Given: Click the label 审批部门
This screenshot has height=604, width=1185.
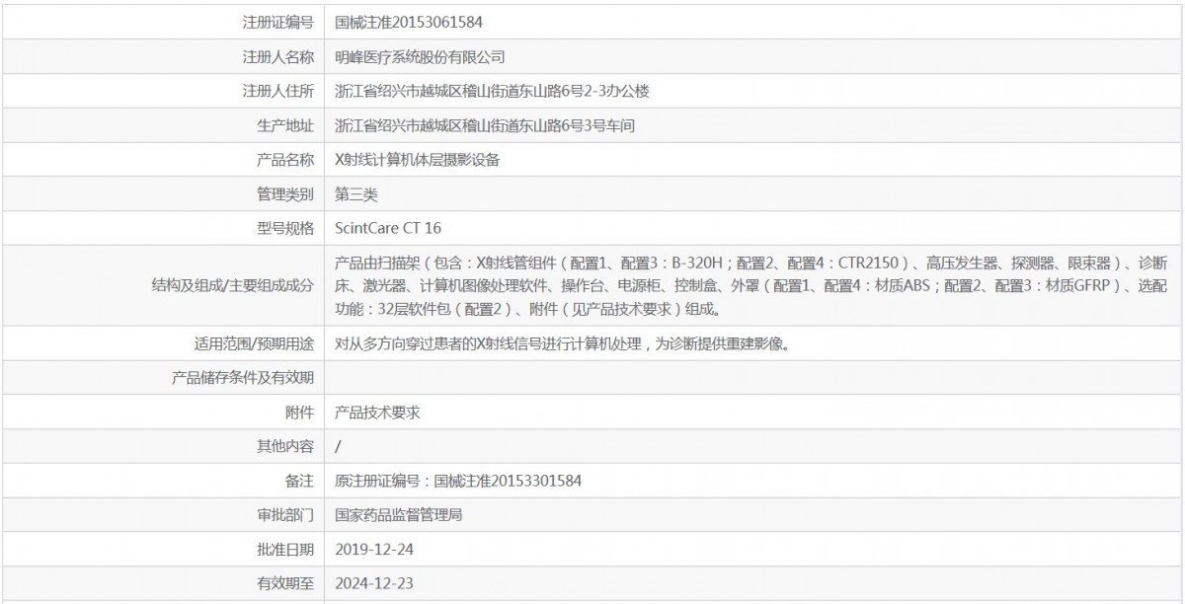Looking at the screenshot, I should pyautogui.click(x=284, y=515).
